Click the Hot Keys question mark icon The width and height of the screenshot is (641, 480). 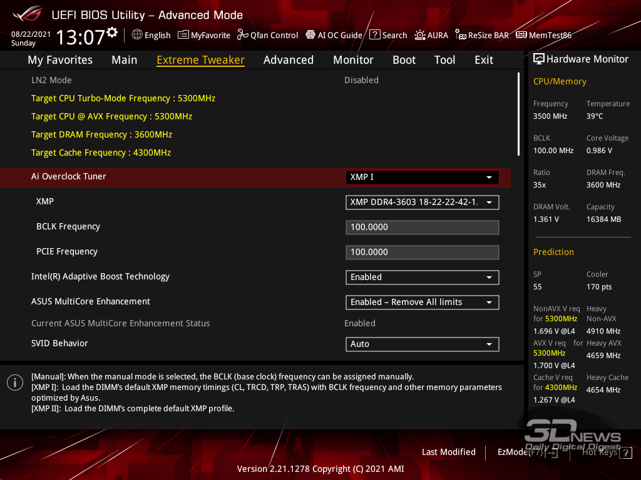click(625, 452)
